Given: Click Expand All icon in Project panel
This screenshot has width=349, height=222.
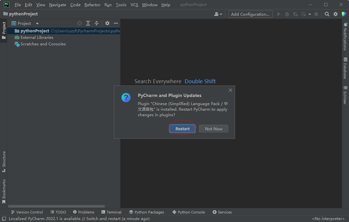Looking at the screenshot, I should tap(88, 23).
